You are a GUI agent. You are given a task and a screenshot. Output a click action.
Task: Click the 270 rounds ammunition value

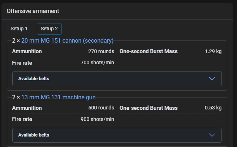pyautogui.click(x=101, y=51)
